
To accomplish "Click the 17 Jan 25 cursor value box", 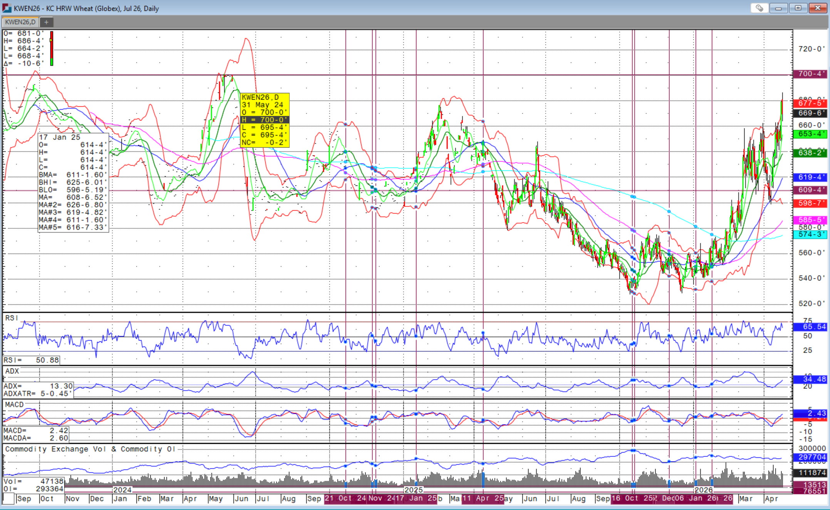I will (73, 182).
